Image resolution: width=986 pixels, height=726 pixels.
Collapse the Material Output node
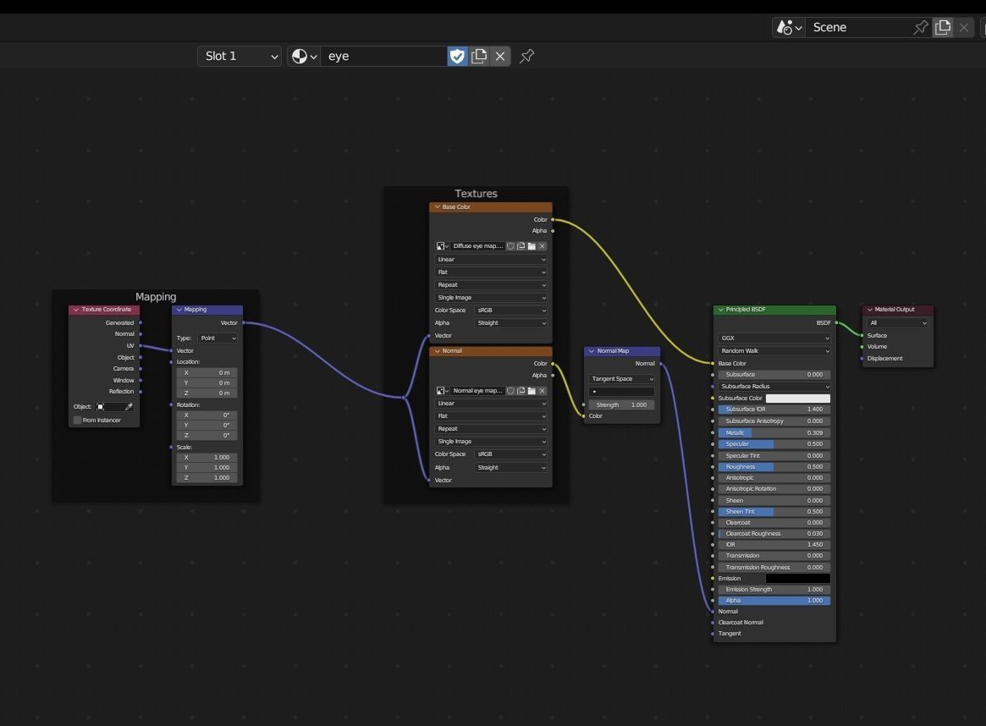coord(869,310)
